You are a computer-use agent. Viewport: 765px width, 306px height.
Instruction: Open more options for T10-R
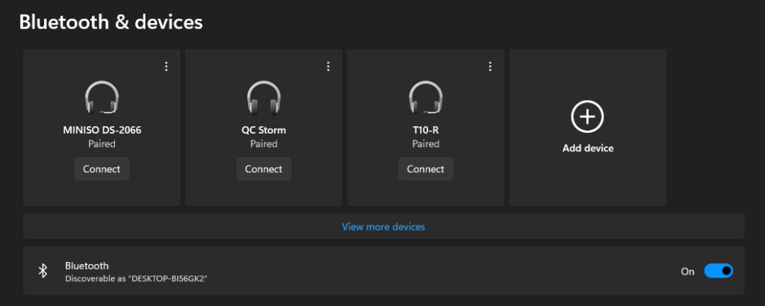click(x=490, y=66)
